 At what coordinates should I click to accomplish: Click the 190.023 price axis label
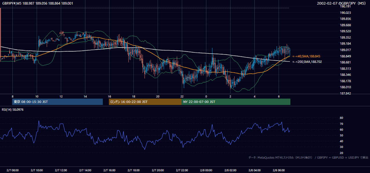(x=345, y=13)
